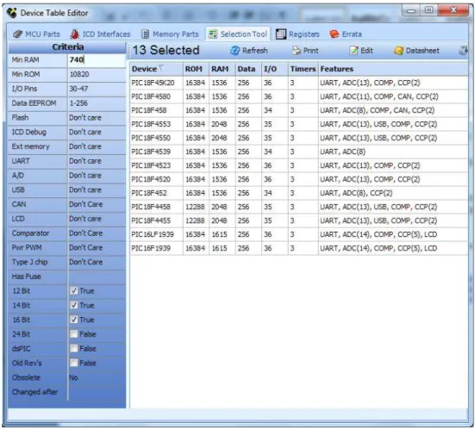
Task: Open the Flash criteria value dropdown
Action: [x=97, y=118]
